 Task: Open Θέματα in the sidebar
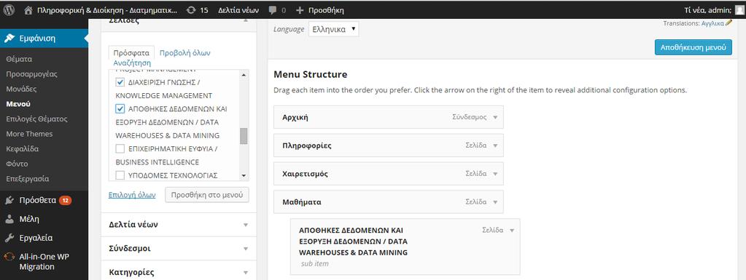[x=19, y=60]
